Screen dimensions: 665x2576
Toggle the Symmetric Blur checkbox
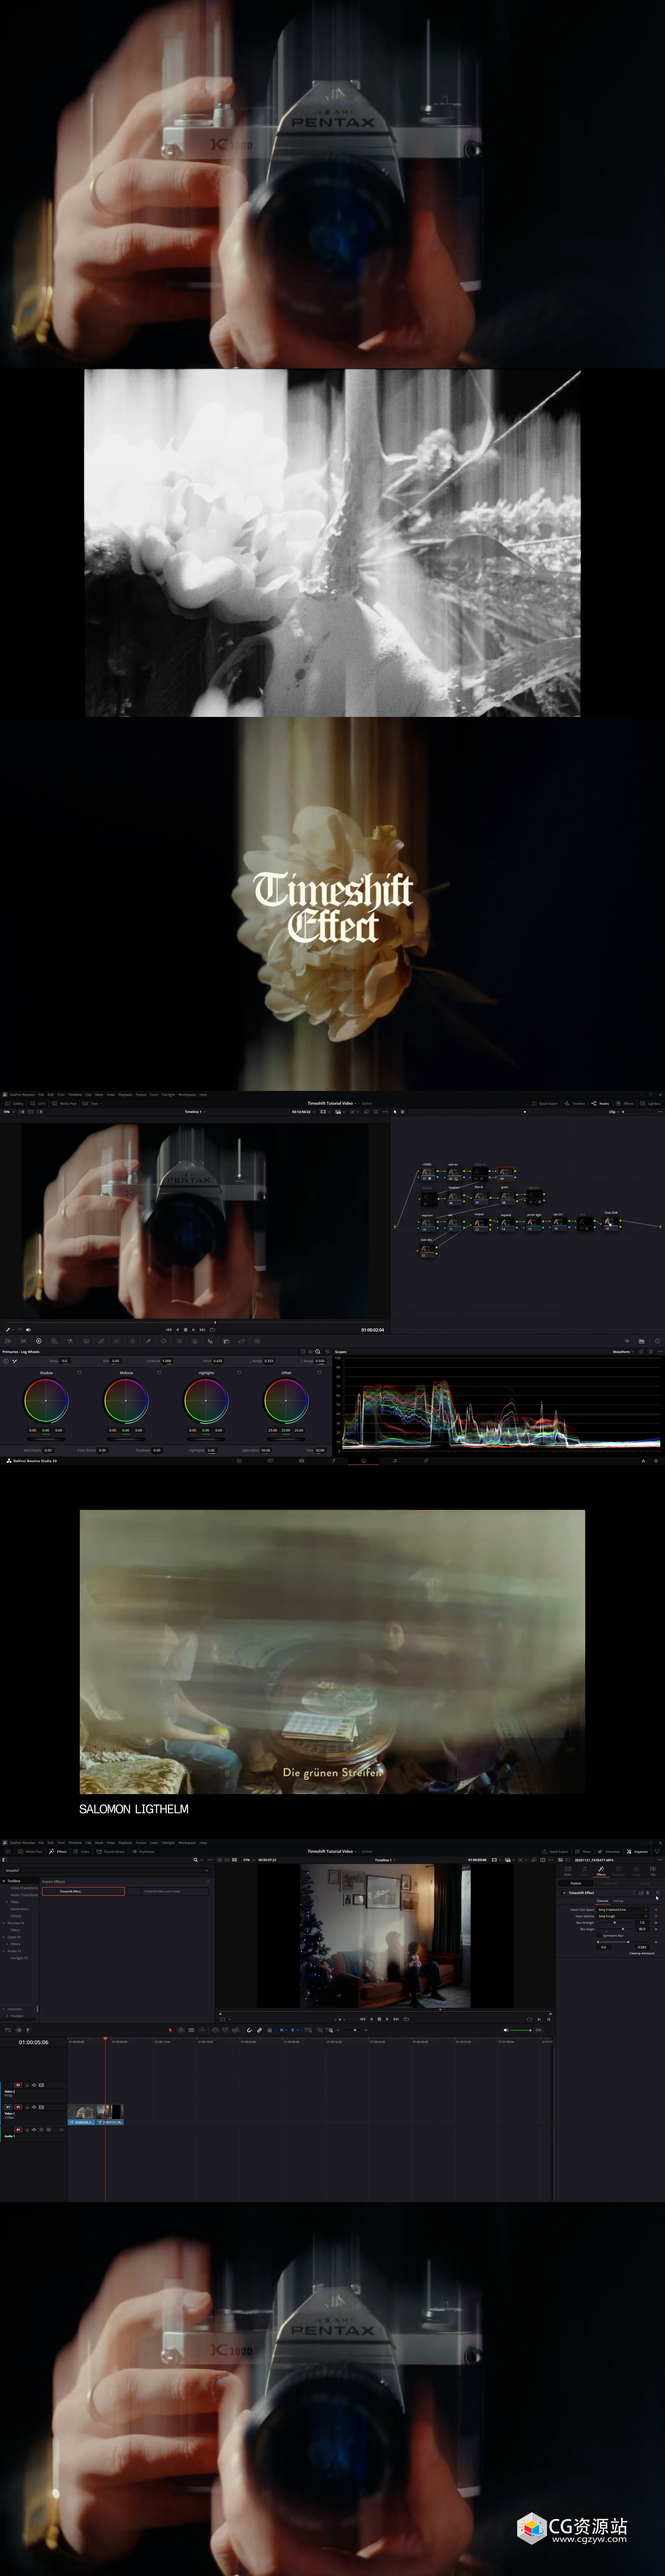point(599,1936)
